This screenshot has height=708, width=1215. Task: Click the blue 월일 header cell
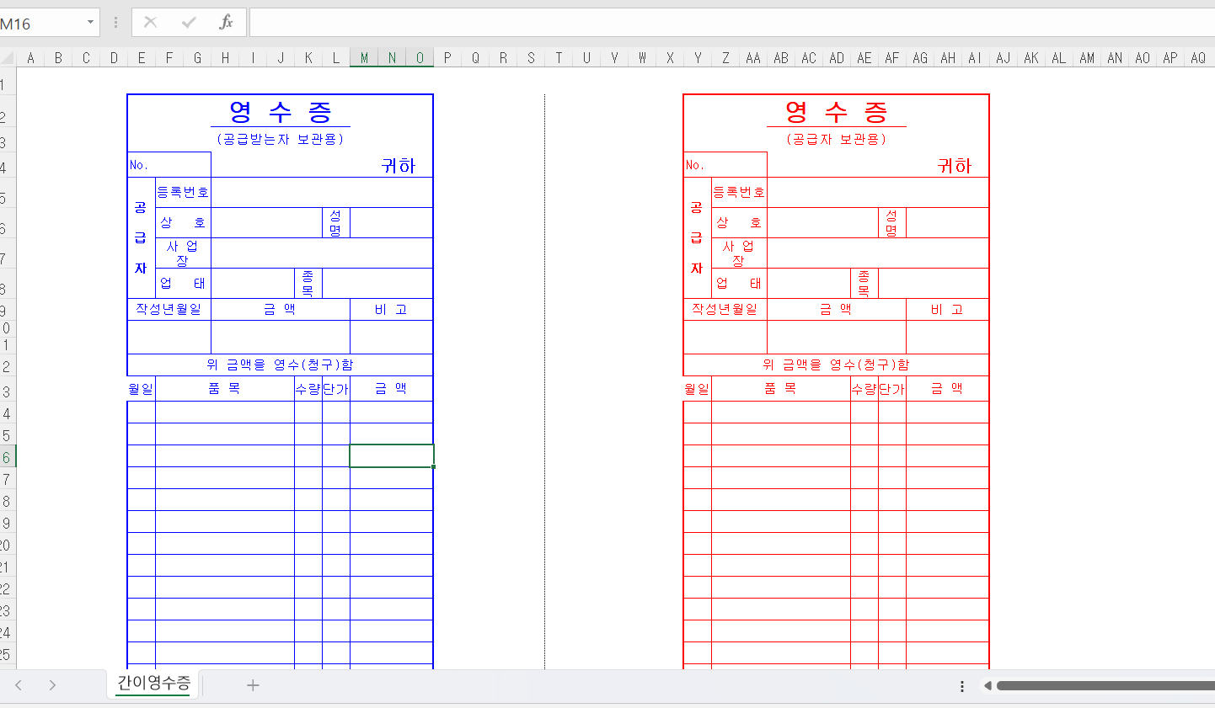click(141, 388)
